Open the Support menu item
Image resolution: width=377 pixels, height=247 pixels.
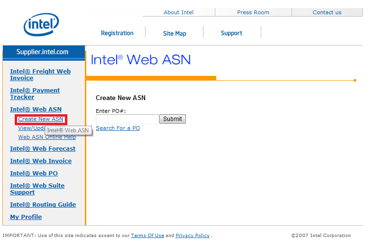[x=231, y=33]
